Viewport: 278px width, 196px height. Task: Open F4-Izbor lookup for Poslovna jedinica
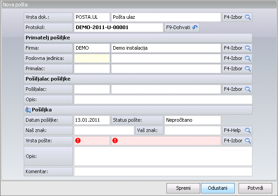pos(237,58)
